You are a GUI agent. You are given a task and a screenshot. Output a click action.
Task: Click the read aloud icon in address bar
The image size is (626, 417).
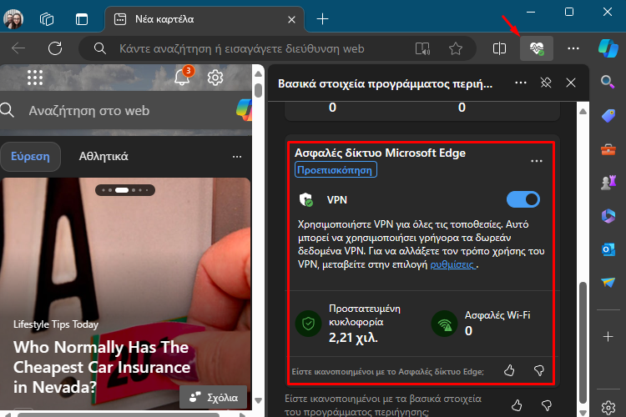tap(422, 48)
